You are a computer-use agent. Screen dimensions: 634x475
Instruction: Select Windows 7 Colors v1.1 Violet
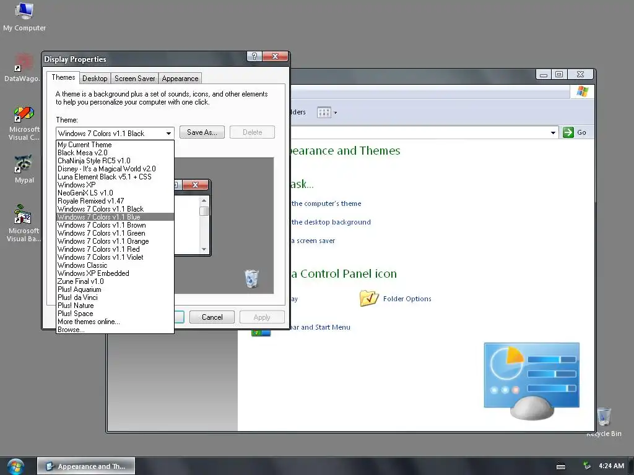coord(115,257)
